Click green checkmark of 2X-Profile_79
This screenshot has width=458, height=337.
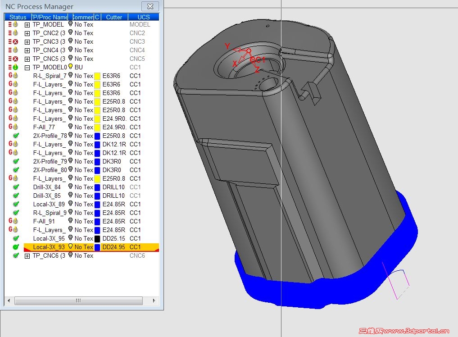click(16, 161)
